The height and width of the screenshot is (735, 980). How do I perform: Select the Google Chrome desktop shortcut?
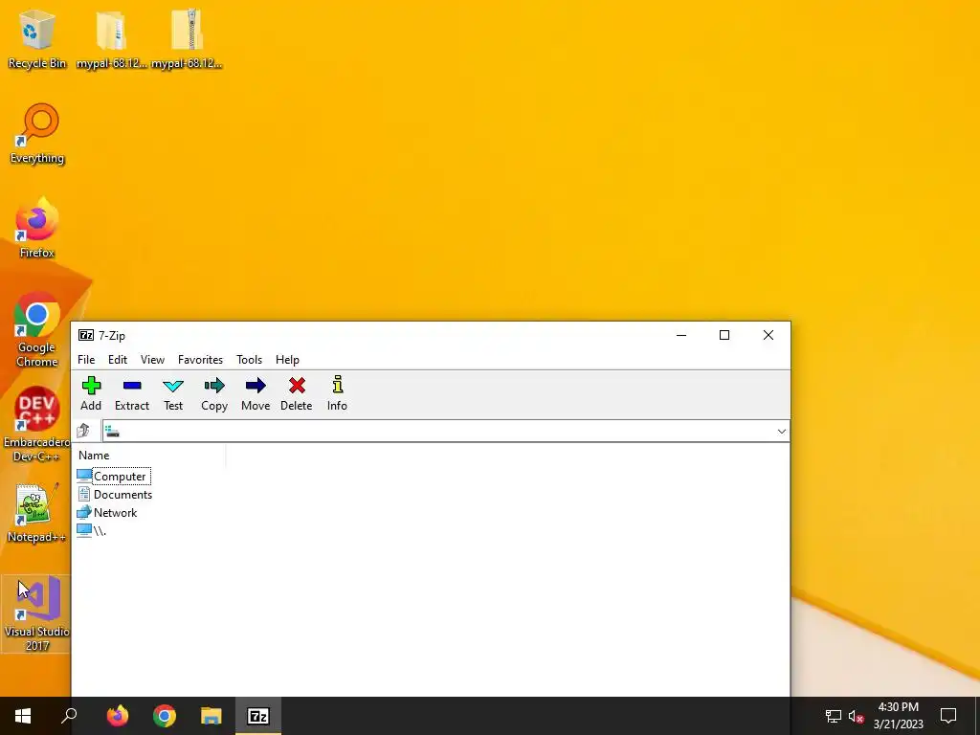pyautogui.click(x=37, y=329)
